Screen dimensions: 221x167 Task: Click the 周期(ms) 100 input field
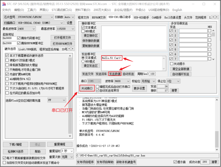tap(152, 74)
